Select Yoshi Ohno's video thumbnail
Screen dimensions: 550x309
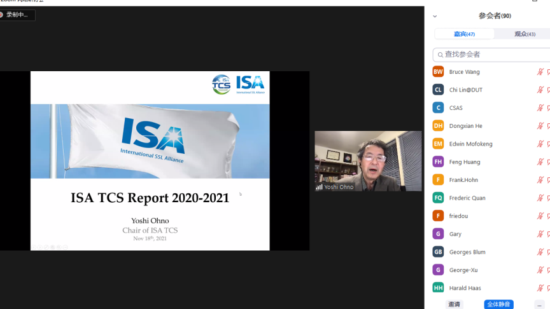(368, 161)
